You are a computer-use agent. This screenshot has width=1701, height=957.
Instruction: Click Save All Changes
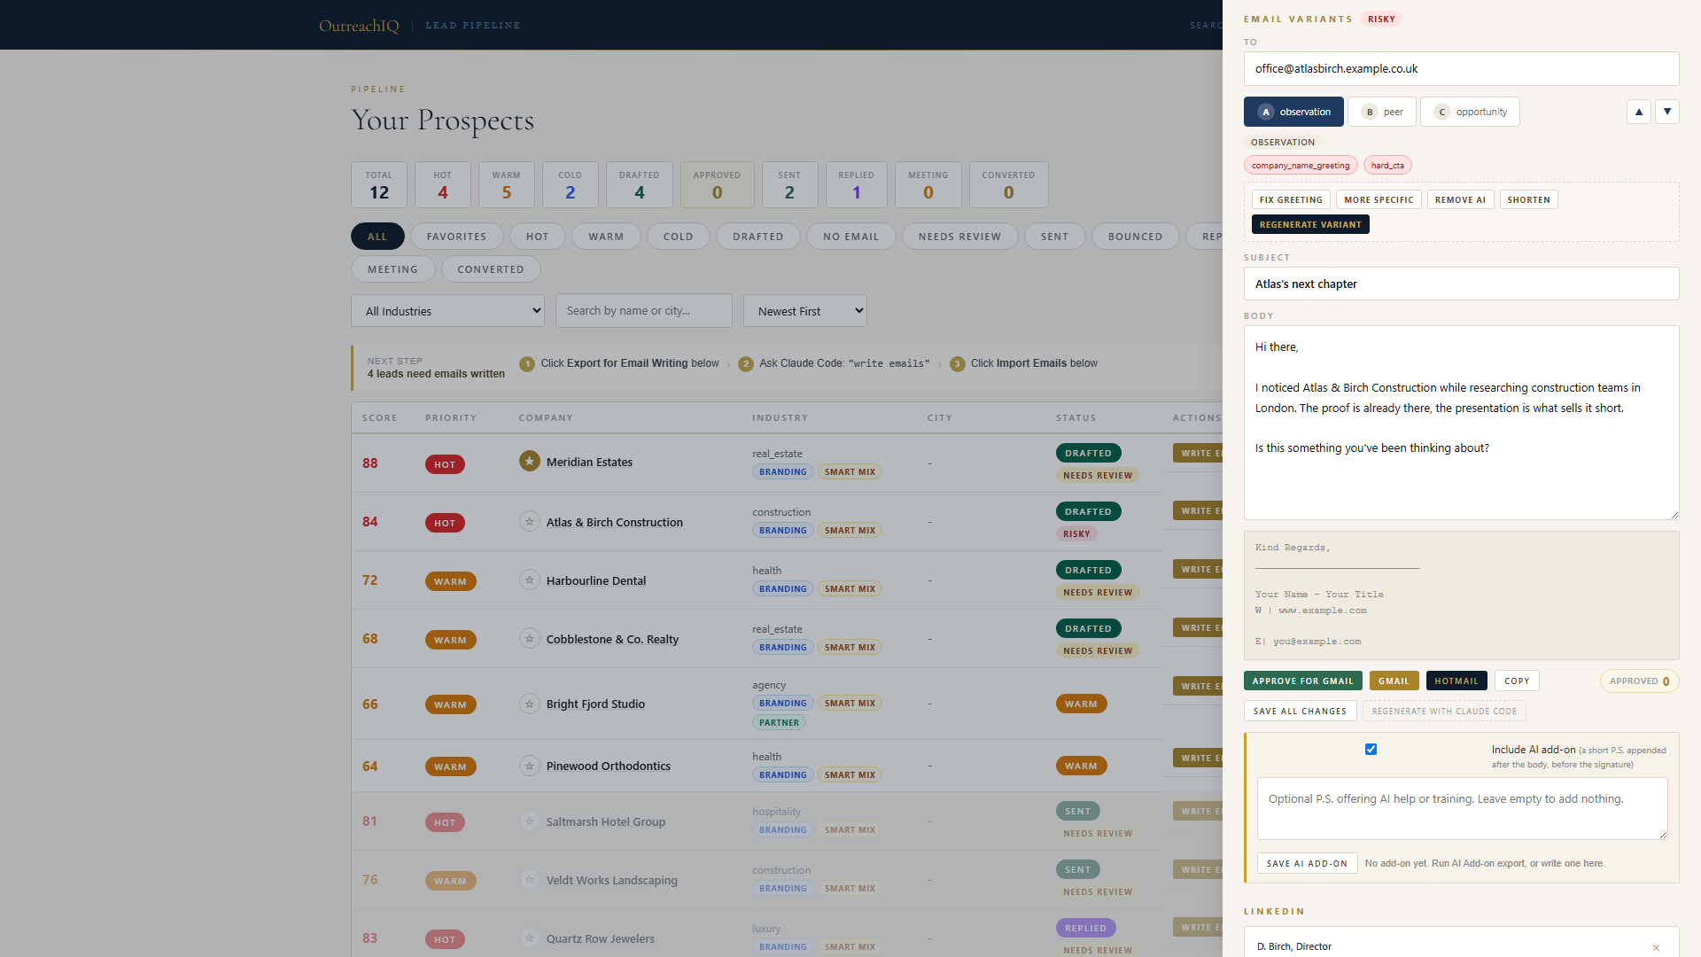pyautogui.click(x=1300, y=712)
